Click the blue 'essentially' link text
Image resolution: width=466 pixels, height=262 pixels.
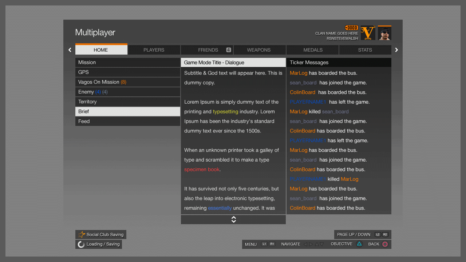(x=220, y=208)
